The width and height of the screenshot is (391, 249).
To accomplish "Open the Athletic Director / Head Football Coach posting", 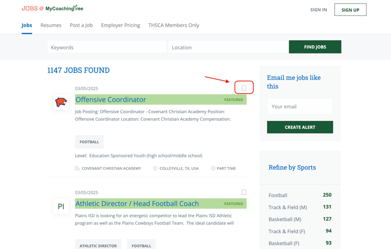I will coord(137,204).
